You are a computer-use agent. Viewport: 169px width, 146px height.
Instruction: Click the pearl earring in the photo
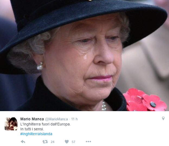pyautogui.click(x=40, y=67)
